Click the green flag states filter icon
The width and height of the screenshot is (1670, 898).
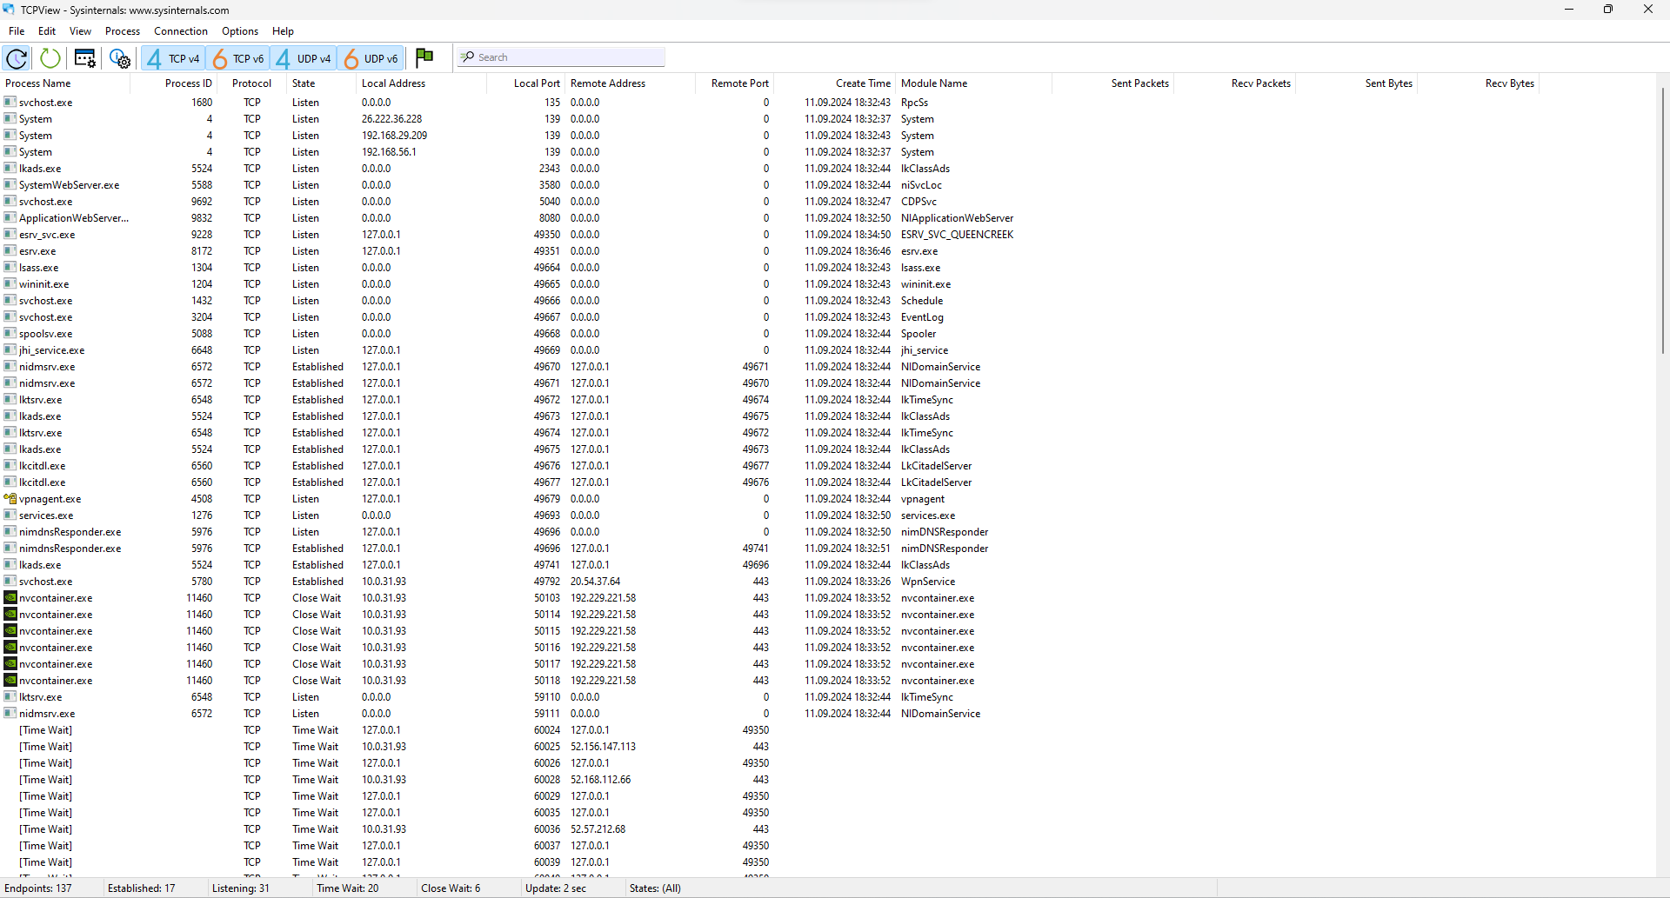click(x=424, y=57)
